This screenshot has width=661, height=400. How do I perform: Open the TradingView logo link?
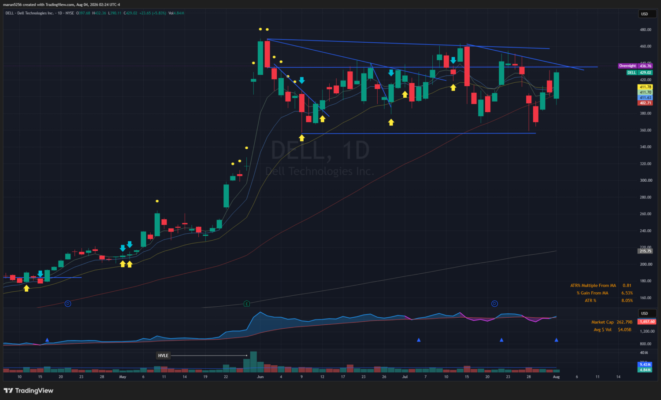(28, 391)
